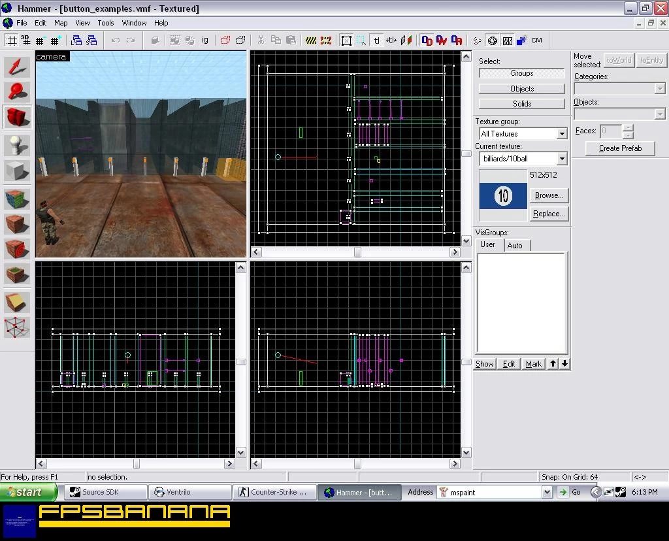Click the CM collision model icon
The width and height of the screenshot is (669, 541).
[x=537, y=41]
